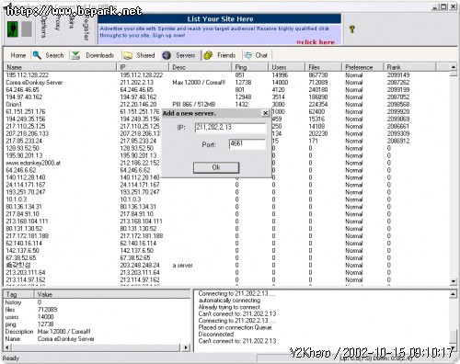This screenshot has height=364, width=460.
Task: Click the Value column header in details panel
Action: (x=112, y=294)
